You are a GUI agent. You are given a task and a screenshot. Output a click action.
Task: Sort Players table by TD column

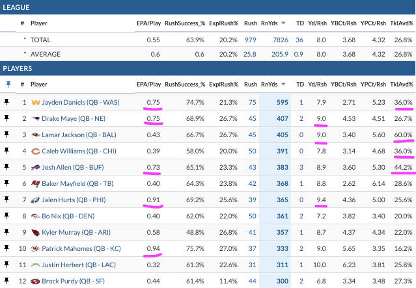[x=300, y=85]
